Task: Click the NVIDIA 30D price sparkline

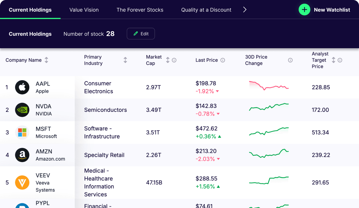Action: [x=269, y=107]
